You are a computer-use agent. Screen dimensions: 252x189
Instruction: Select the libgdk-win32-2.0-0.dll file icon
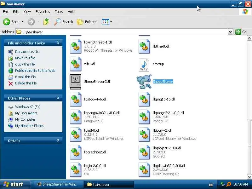pyautogui.click(x=144, y=170)
